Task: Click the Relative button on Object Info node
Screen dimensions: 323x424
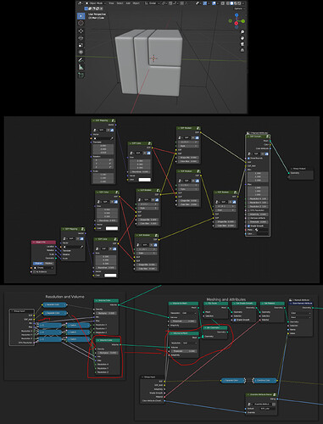Action: coord(49,263)
